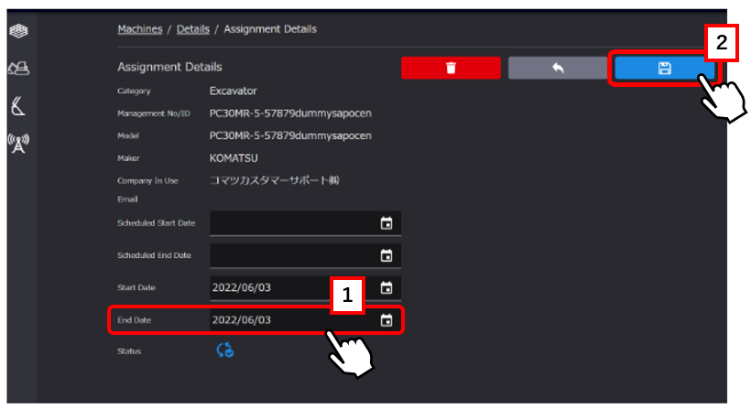Open calendar picker for Start Date
751x409 pixels.
(x=386, y=287)
